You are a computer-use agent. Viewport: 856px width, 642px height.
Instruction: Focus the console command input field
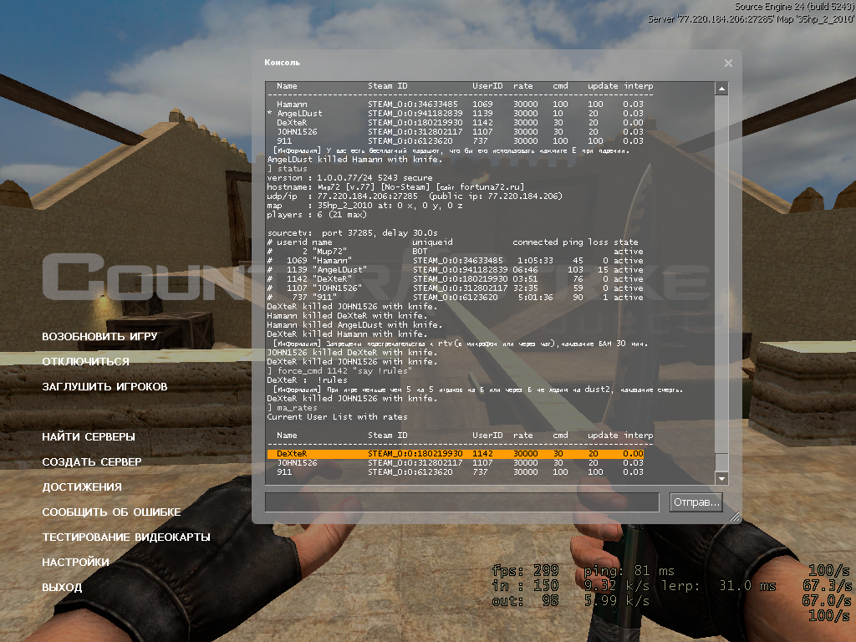(x=461, y=502)
